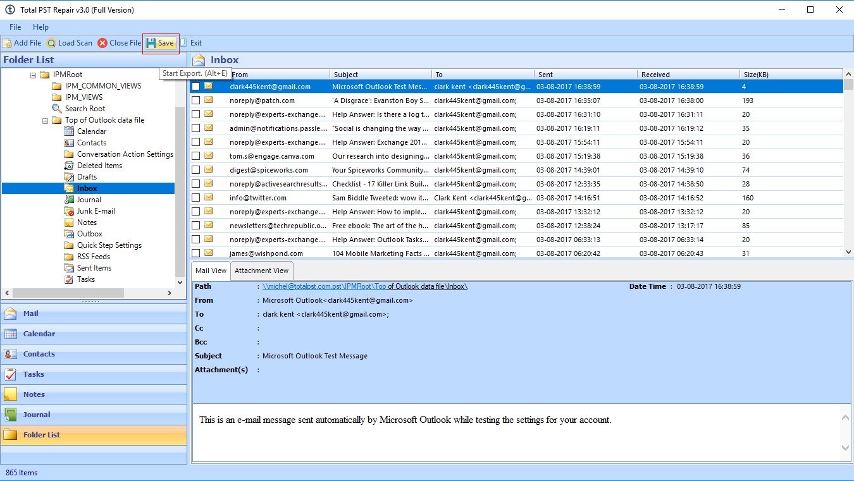Select 'Sam Biddle Tweeted' email subject
This screenshot has width=854, height=481.
click(380, 198)
